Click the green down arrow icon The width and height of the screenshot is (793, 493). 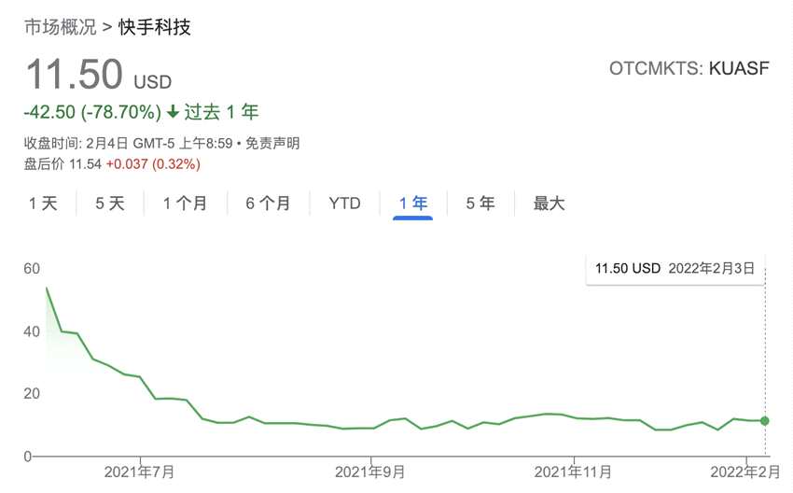pos(173,112)
